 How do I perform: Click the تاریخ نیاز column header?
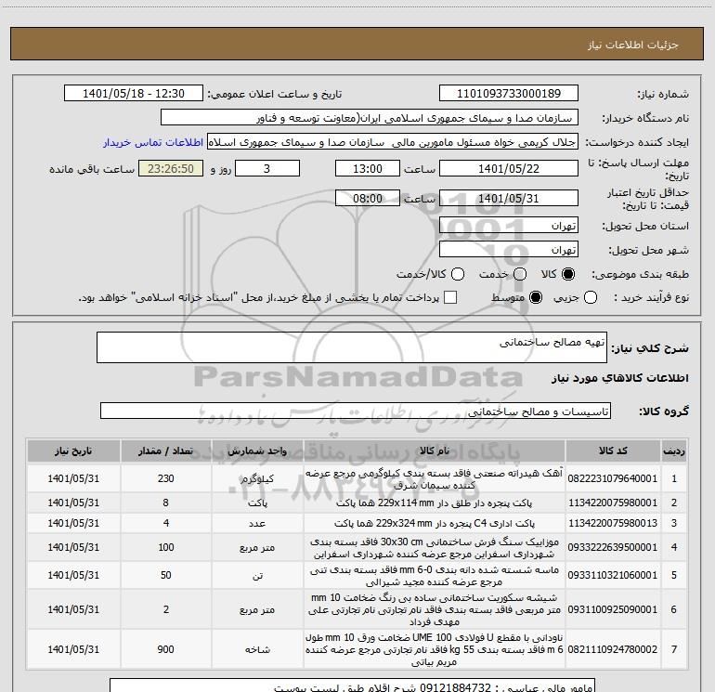click(x=73, y=451)
